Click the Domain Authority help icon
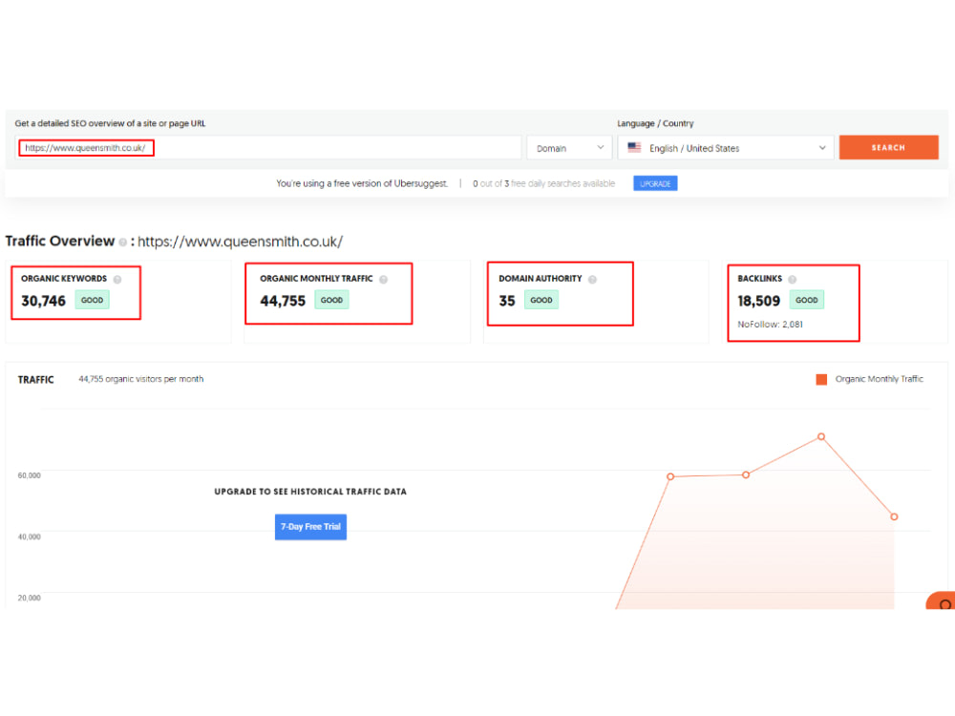The image size is (955, 716). pos(592,280)
